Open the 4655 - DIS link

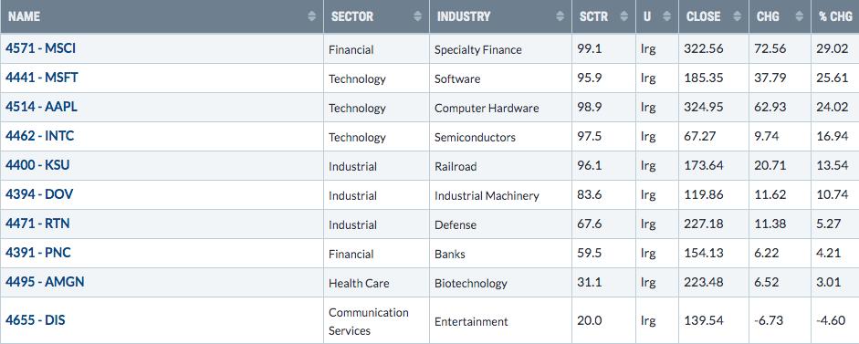tap(35, 320)
